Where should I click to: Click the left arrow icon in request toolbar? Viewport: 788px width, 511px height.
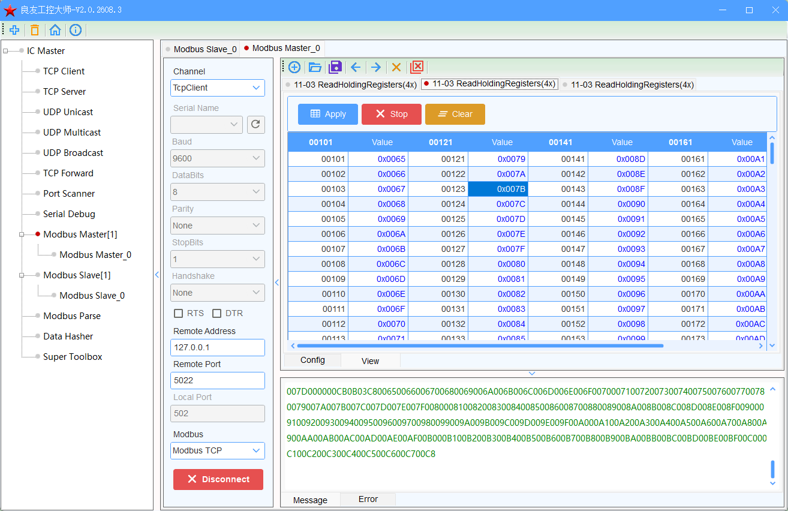(x=356, y=67)
